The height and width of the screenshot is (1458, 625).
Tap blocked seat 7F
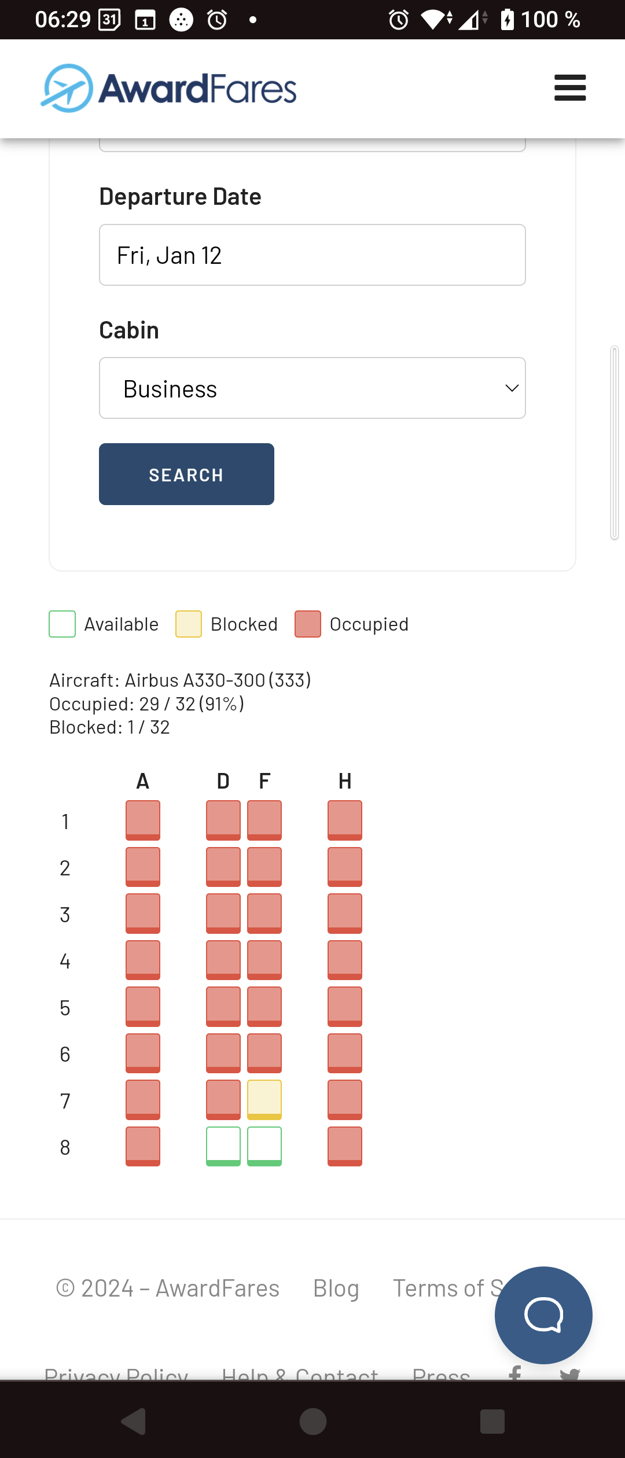264,1099
